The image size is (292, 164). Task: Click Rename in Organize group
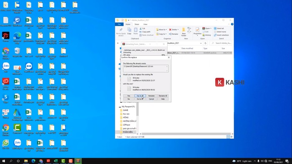(x=174, y=34)
